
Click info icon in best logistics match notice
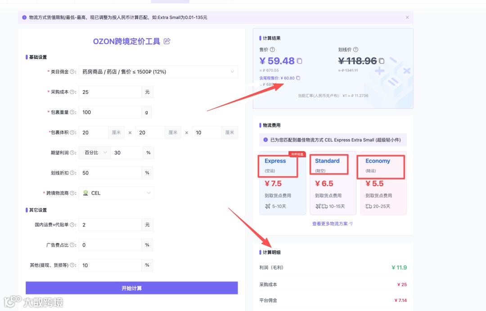(x=265, y=140)
